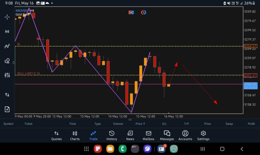Tap the red-blue chart shift icon

pyautogui.click(x=131, y=12)
